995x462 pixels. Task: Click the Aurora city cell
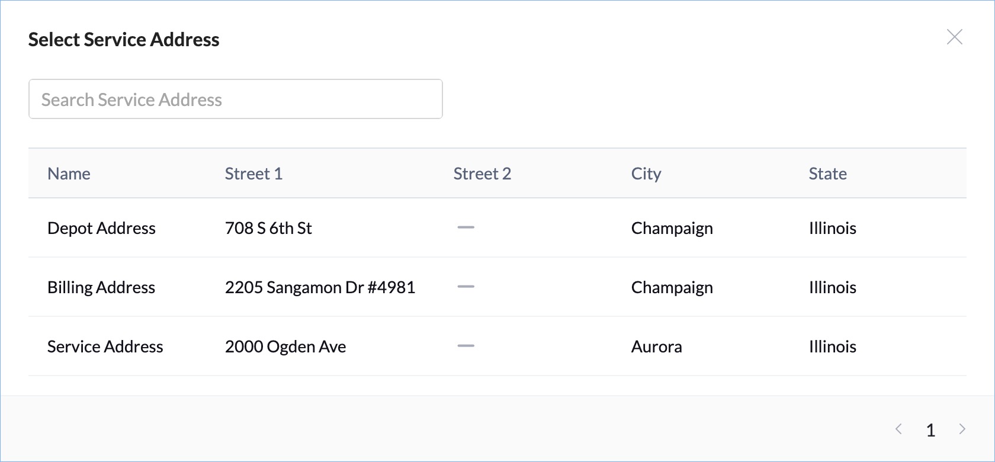[656, 346]
